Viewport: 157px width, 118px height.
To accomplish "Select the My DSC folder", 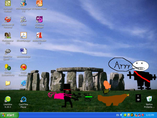I will pyautogui.click(x=8, y=83).
